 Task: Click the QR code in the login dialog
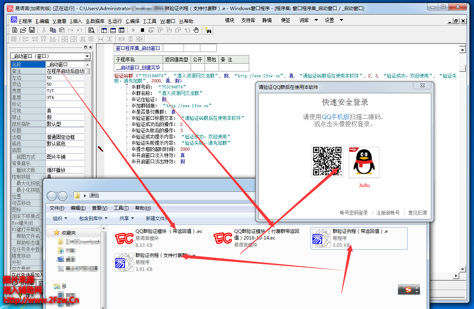point(327,161)
